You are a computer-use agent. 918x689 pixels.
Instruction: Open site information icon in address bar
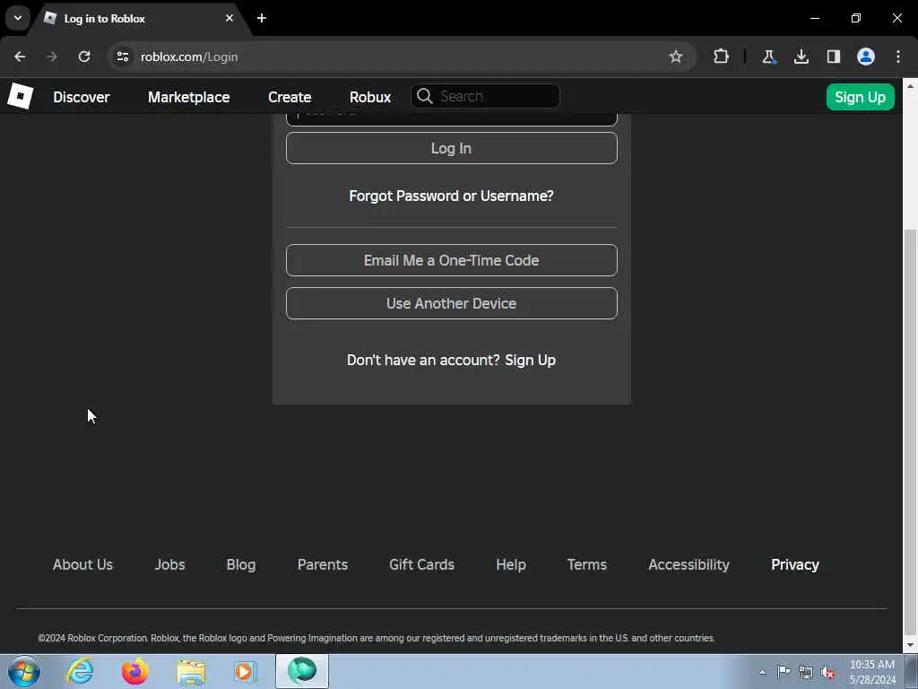tap(122, 57)
